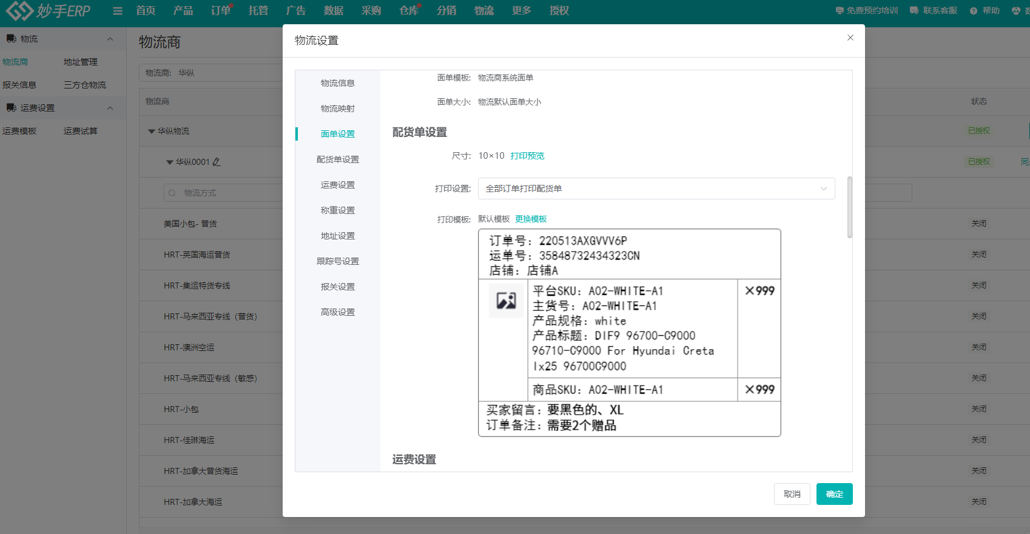Click the dialog's vertical scrollbar
This screenshot has height=534, width=1030.
click(x=849, y=207)
